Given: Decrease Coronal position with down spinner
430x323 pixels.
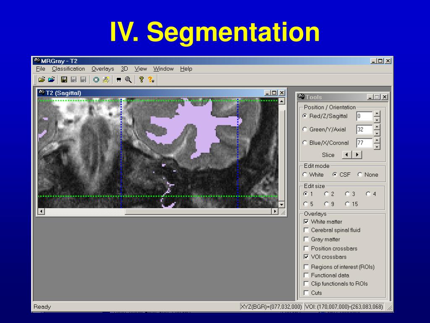Looking at the screenshot, I should 377,146.
